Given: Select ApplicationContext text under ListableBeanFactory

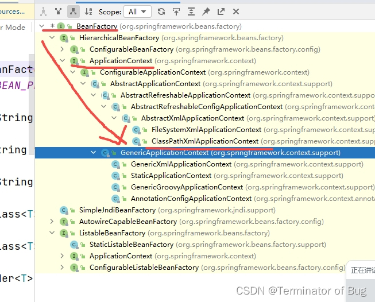Looking at the screenshot, I should (121, 255).
